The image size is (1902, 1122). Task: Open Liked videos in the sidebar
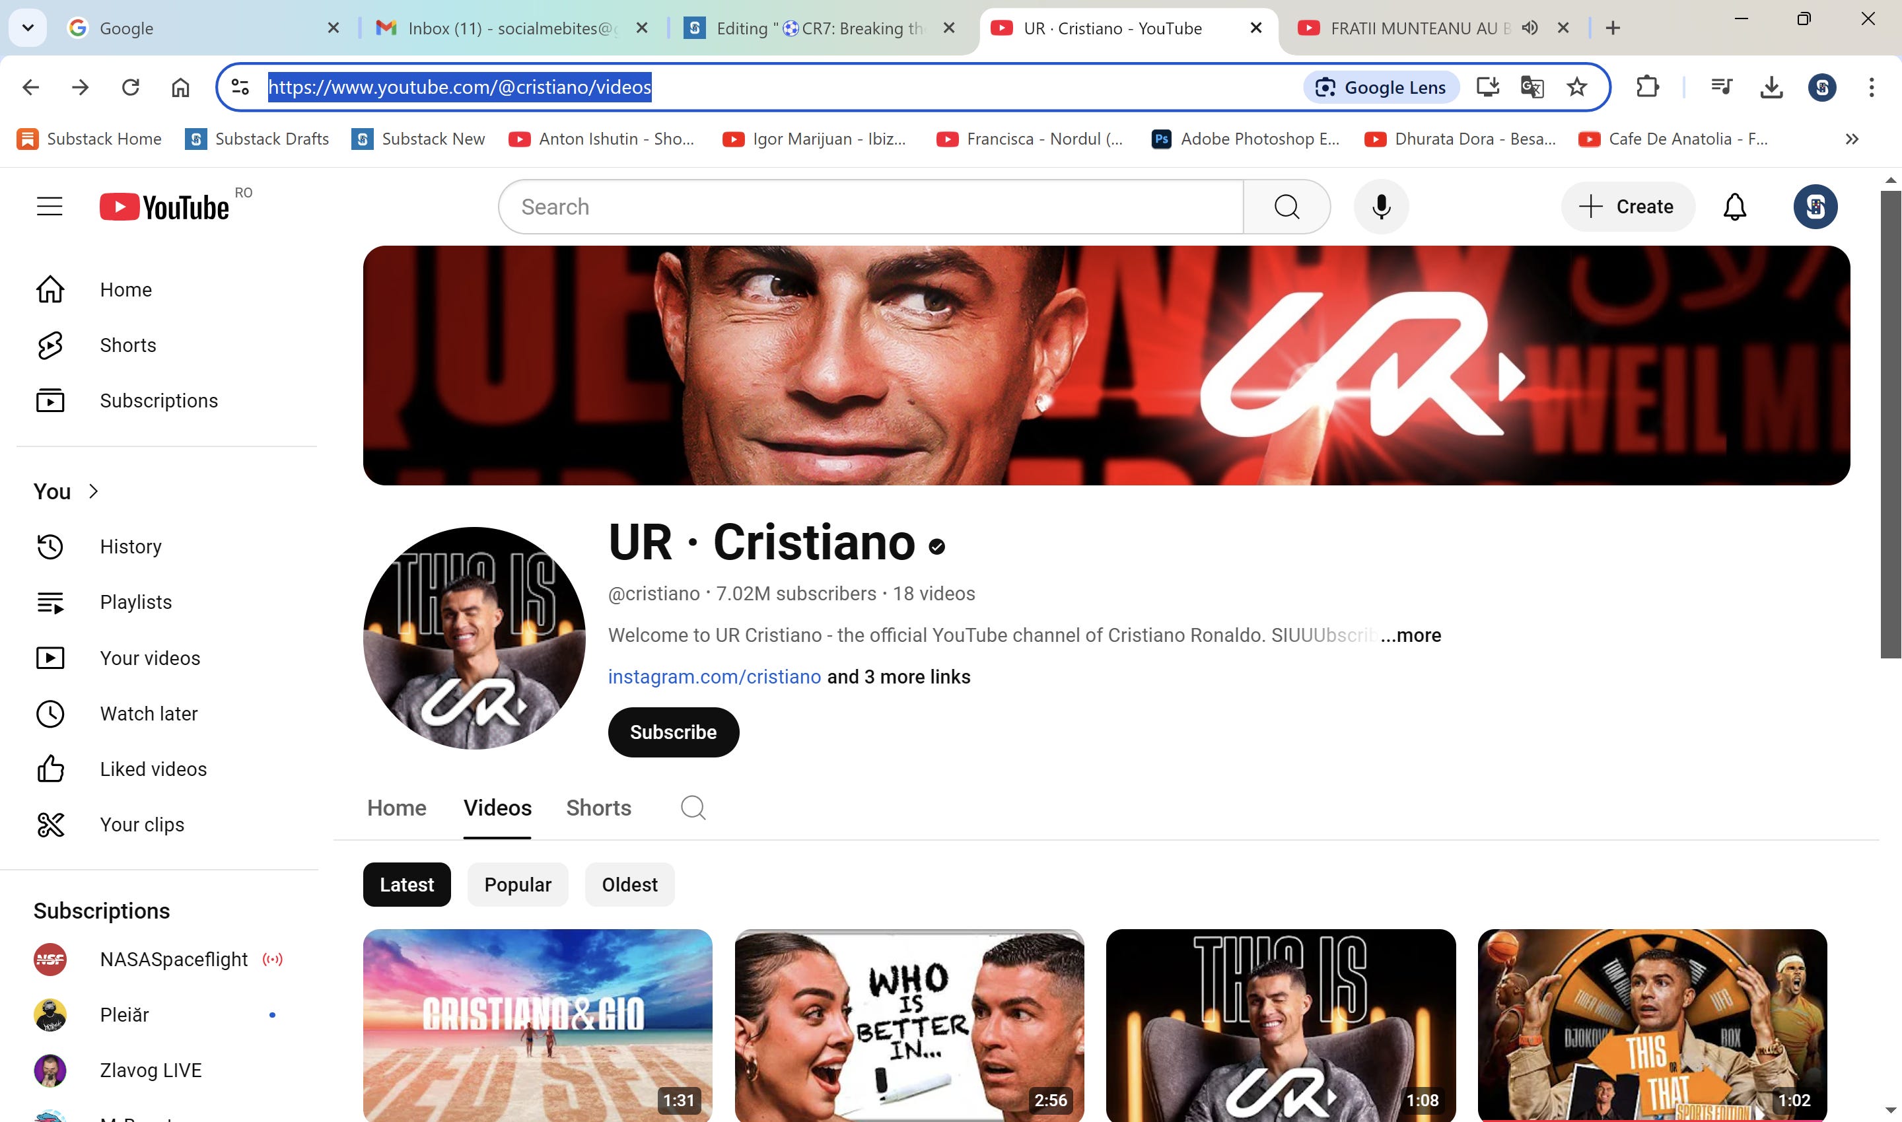point(167,769)
